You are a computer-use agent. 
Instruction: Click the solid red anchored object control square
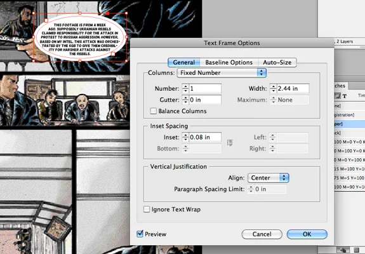tap(107, 13)
